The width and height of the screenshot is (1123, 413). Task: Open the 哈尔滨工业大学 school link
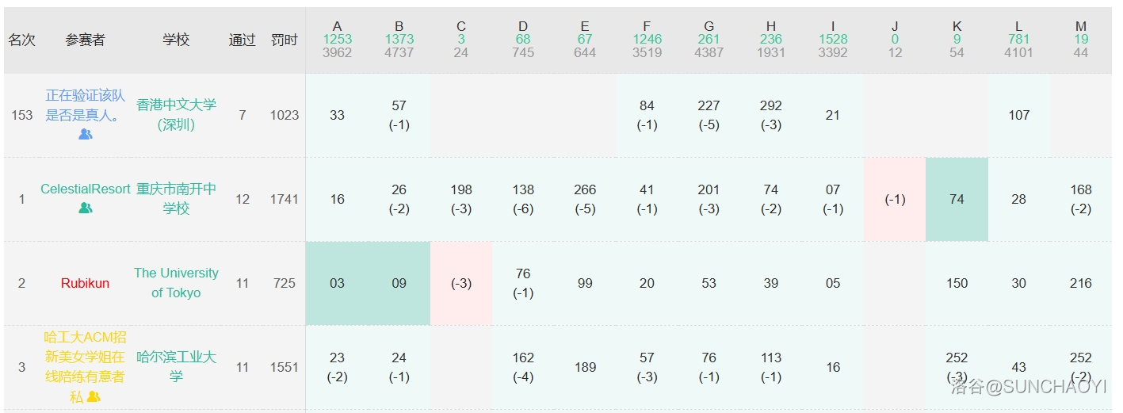(176, 367)
